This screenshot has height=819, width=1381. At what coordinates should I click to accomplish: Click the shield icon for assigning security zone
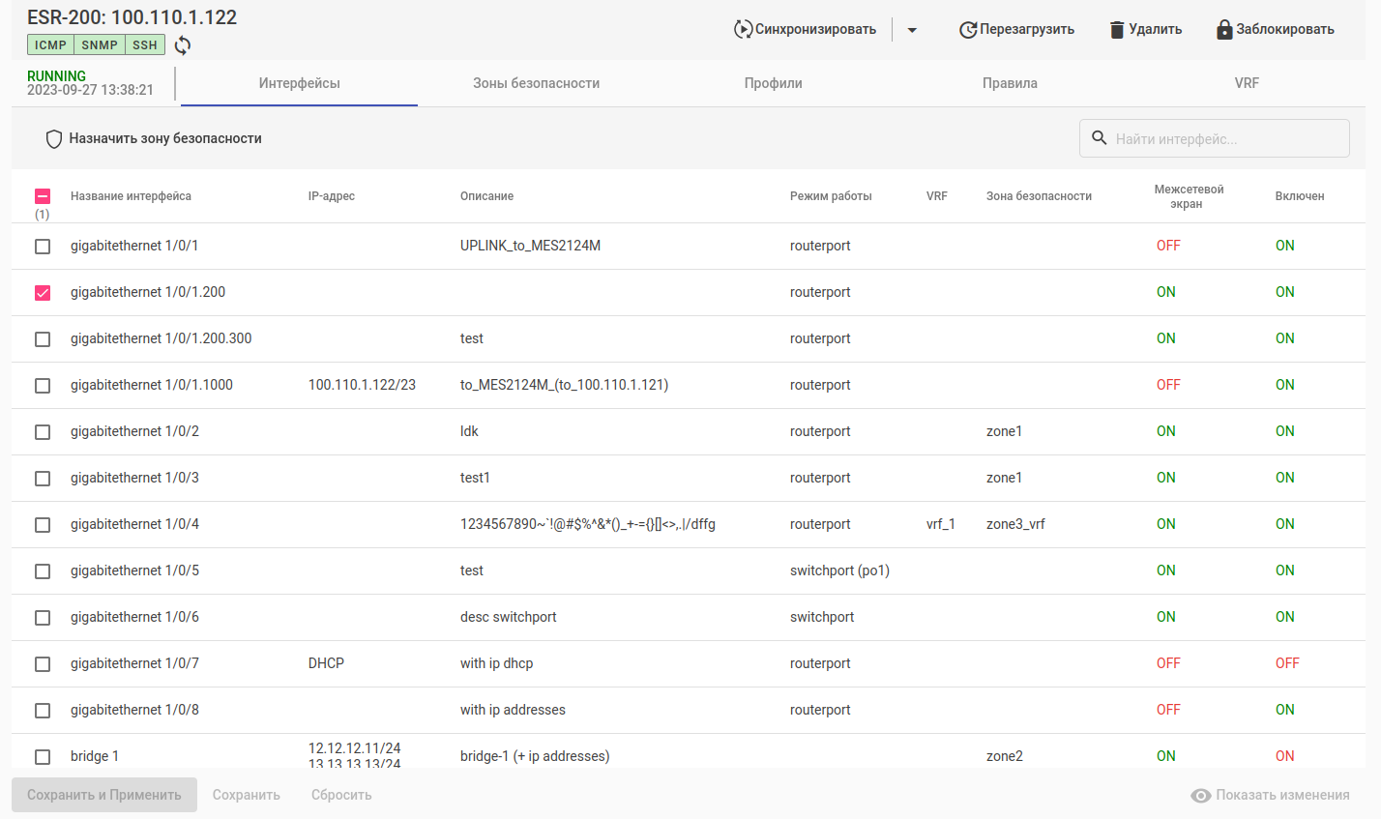(x=54, y=139)
